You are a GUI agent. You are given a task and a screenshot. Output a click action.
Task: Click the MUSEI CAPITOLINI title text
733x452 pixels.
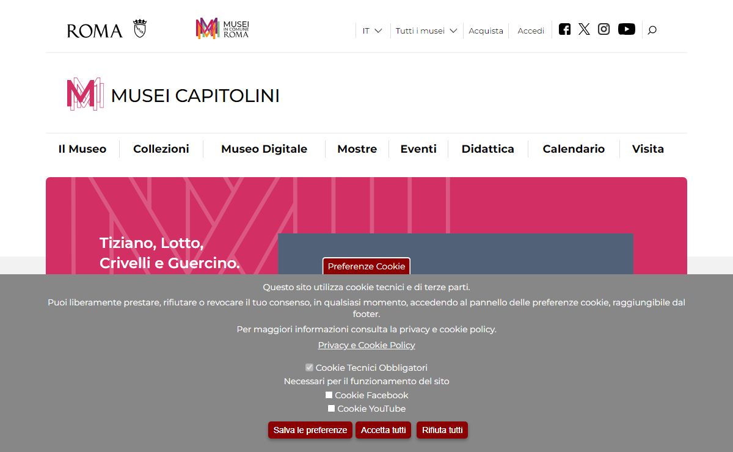coord(195,96)
